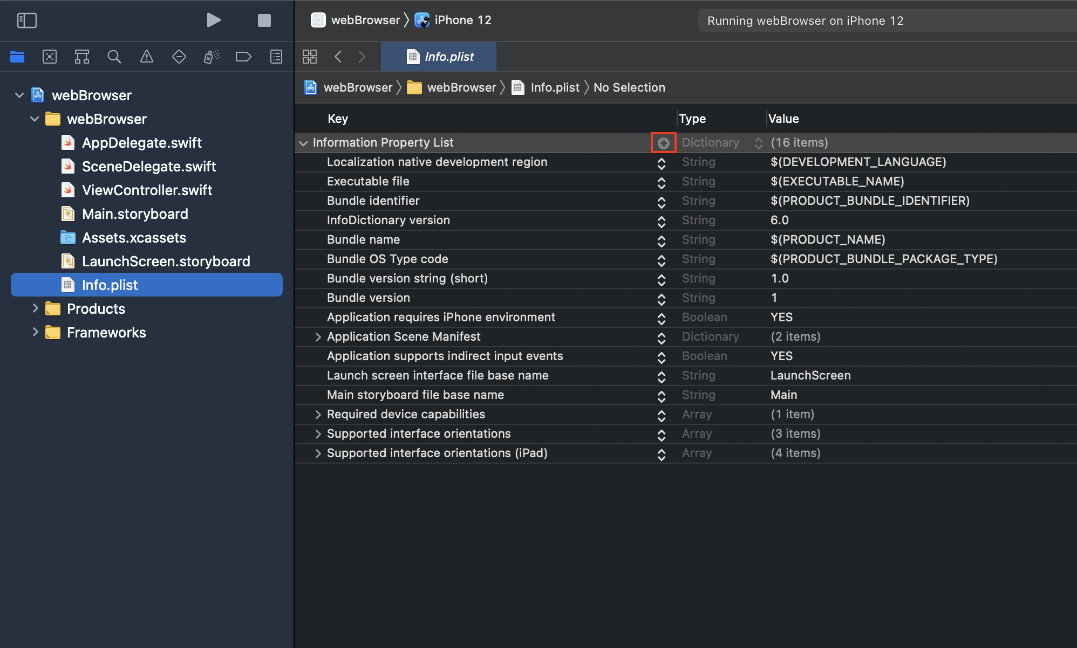
Task: Expand Application Scene Manifest
Action: pos(318,337)
